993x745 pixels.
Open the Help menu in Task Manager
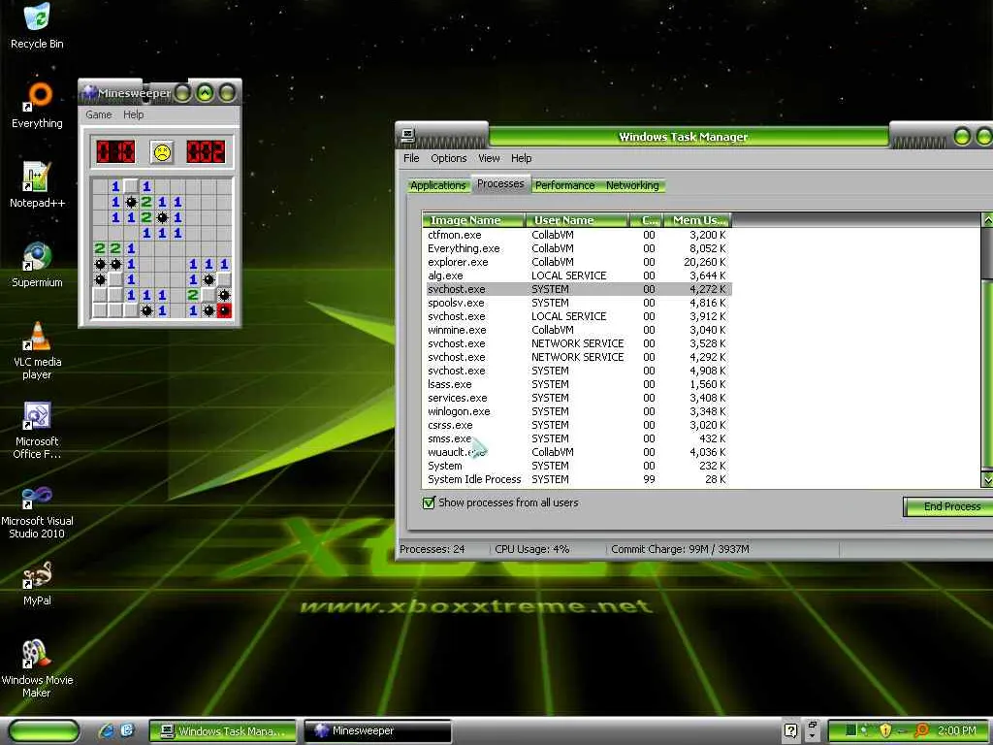coord(521,158)
